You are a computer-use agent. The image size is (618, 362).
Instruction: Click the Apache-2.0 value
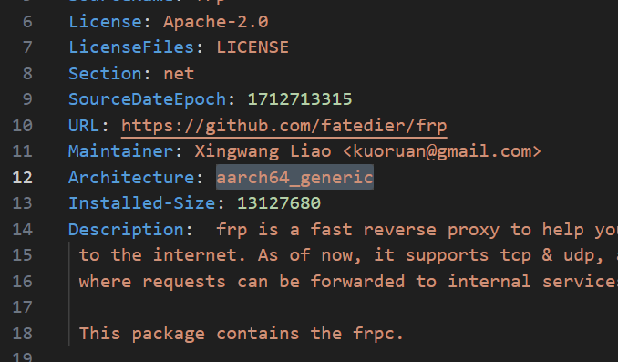click(x=216, y=21)
